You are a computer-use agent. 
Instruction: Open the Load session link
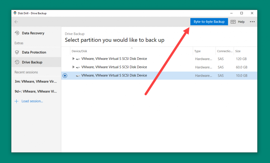pyautogui.click(x=32, y=101)
